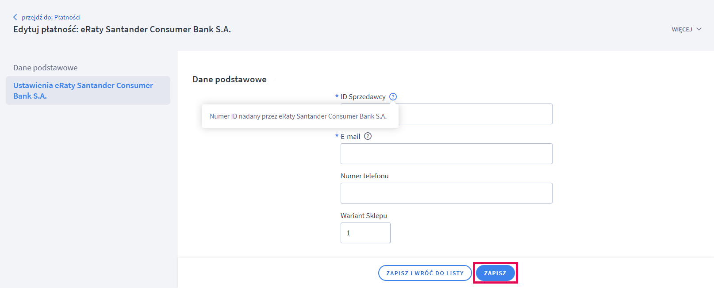
Task: Click the page title 'Edytuj płatność: eRaty Santander Consumer Bank S.A.'
Action: (x=122, y=29)
